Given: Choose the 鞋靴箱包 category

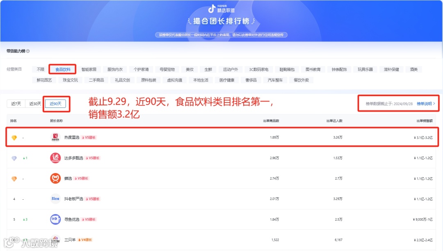Looking at the screenshot, I should (287, 69).
